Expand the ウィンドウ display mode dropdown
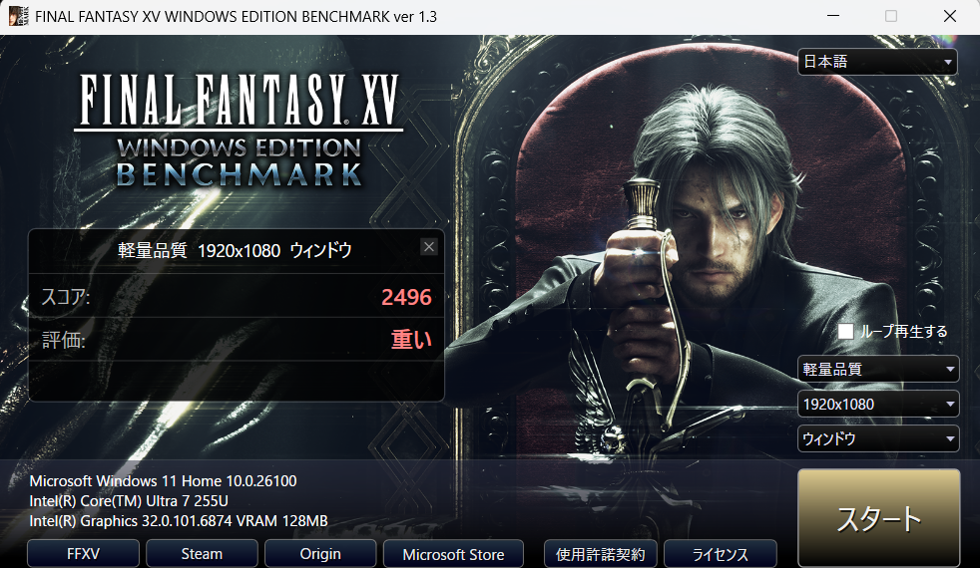The height and width of the screenshot is (568, 980). (877, 438)
